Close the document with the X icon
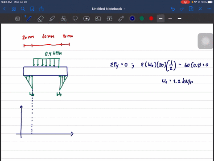Screen dimensions: 214x161 click(200, 9)
